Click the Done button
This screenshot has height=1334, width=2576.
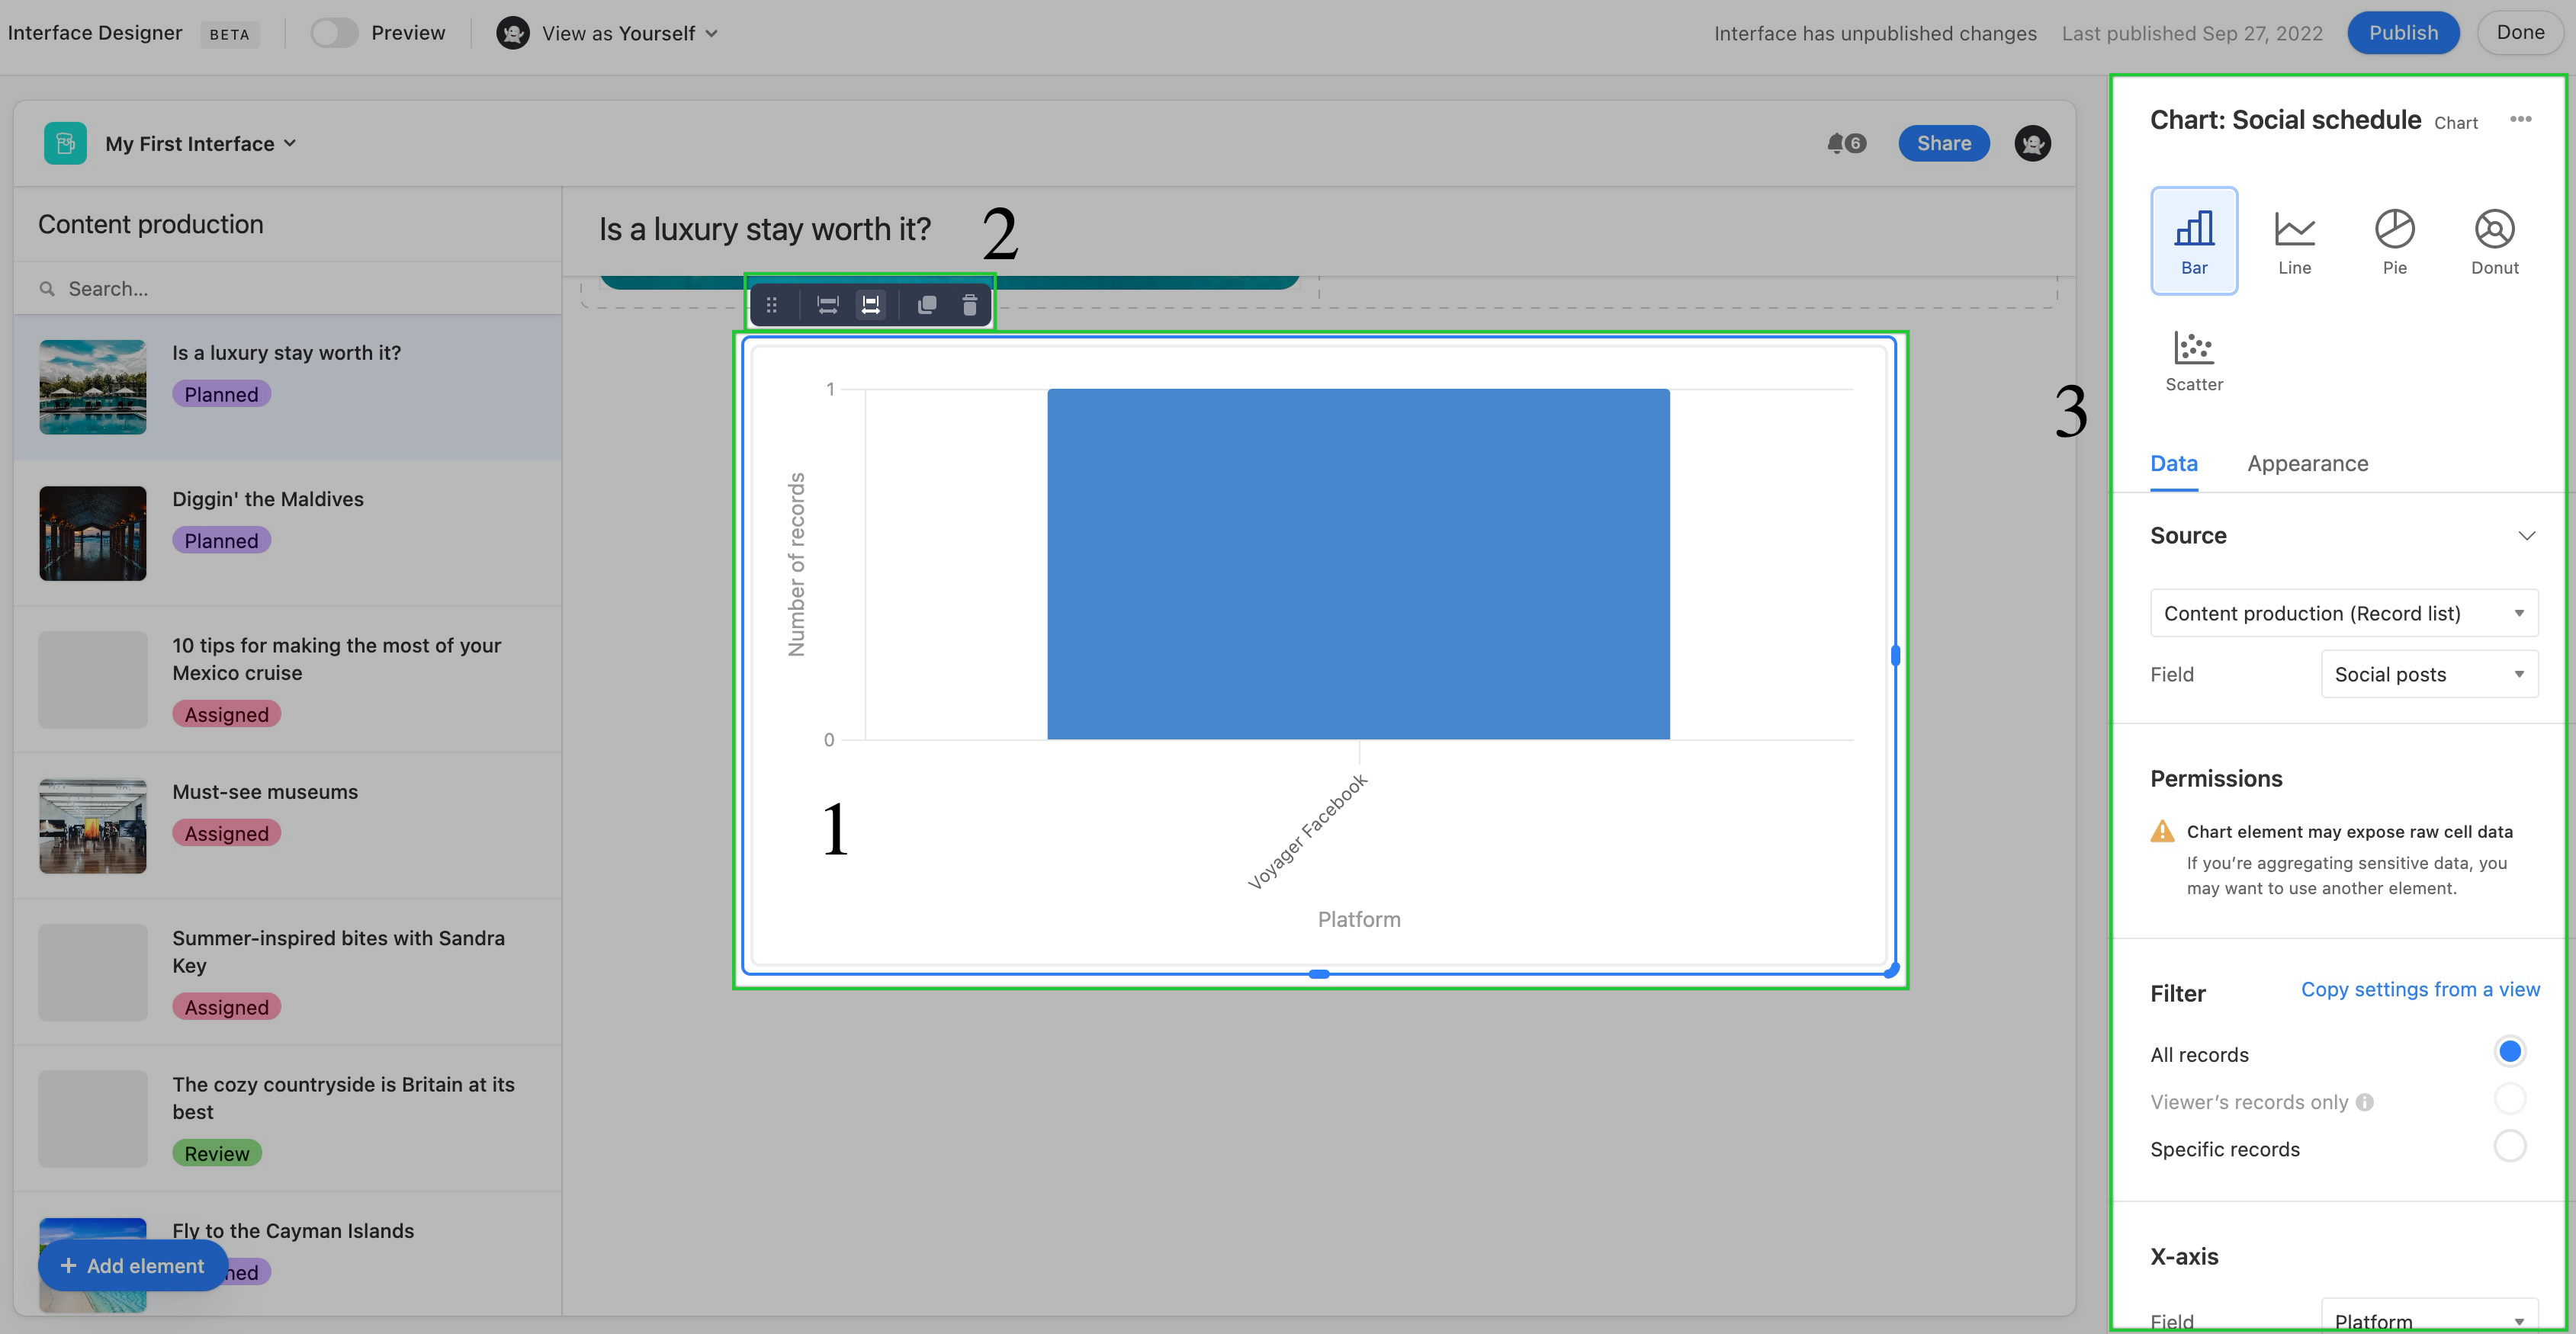tap(2520, 33)
